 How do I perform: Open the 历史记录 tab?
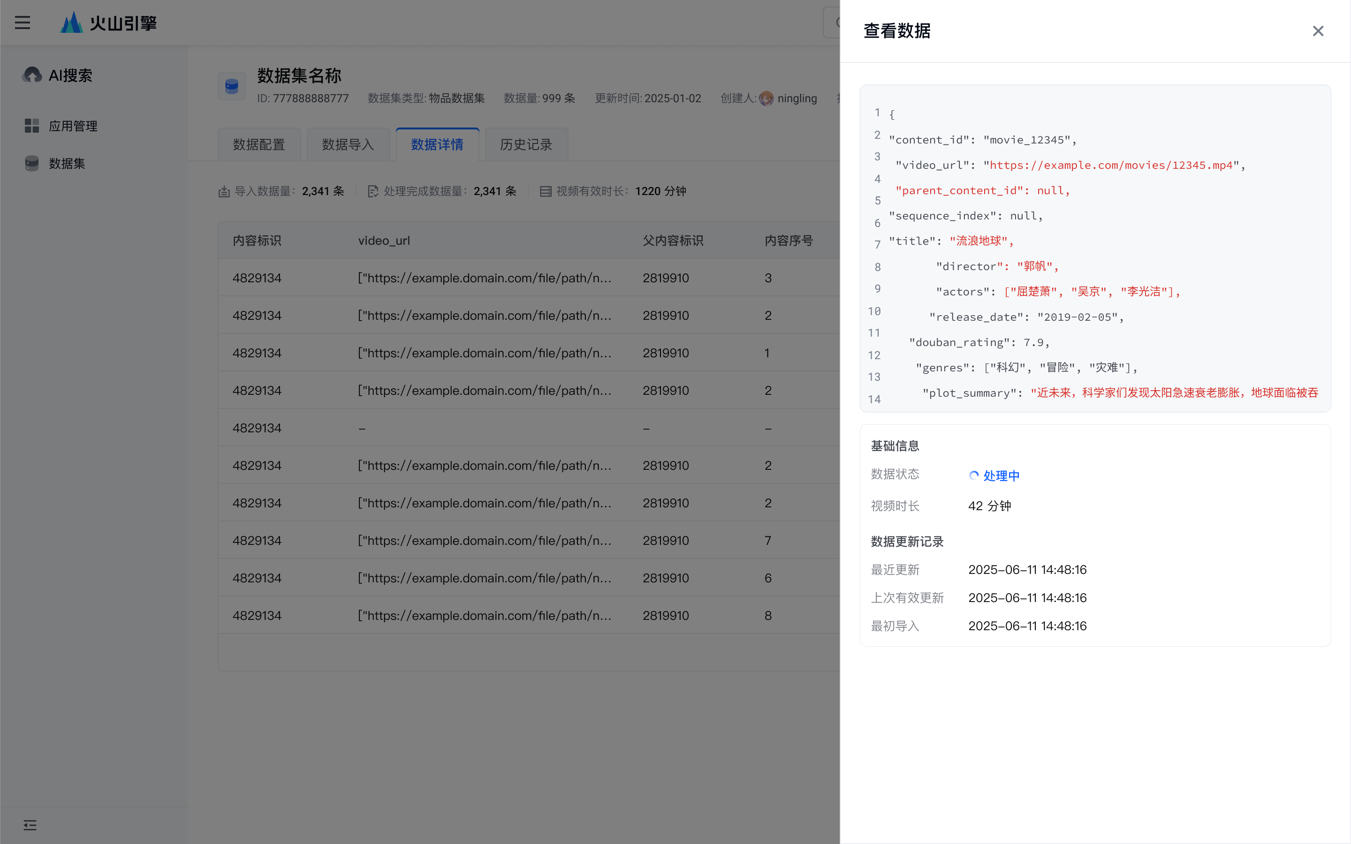pyautogui.click(x=526, y=144)
